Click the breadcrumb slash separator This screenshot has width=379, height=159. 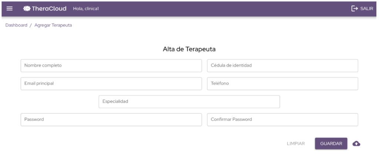(31, 25)
